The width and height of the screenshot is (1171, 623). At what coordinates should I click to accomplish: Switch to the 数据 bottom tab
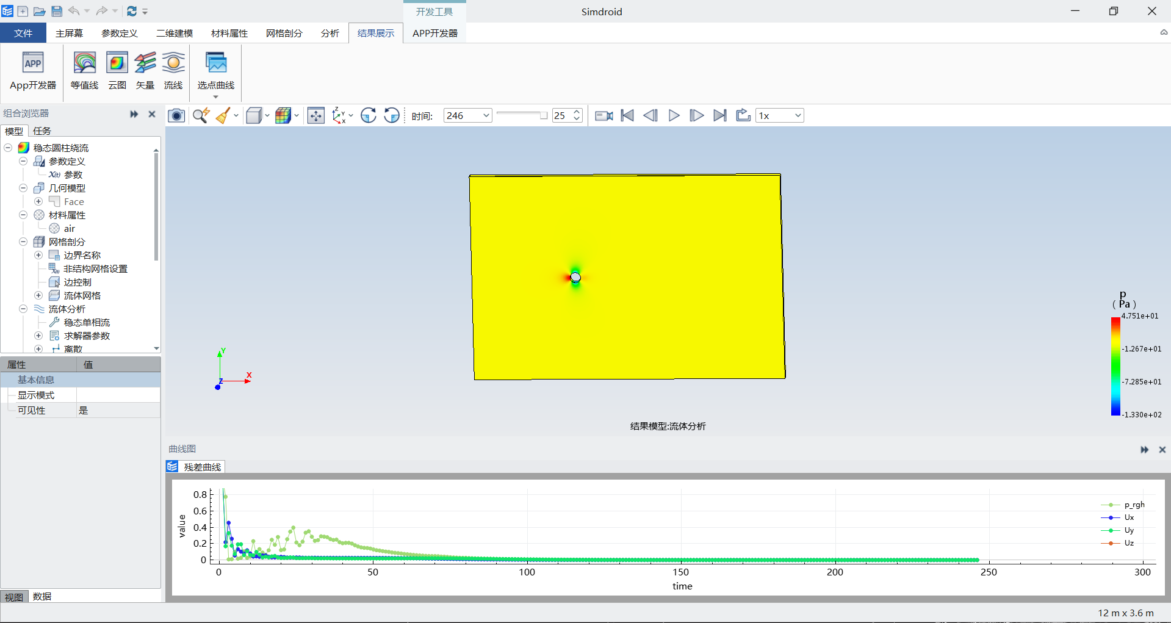[x=42, y=596]
